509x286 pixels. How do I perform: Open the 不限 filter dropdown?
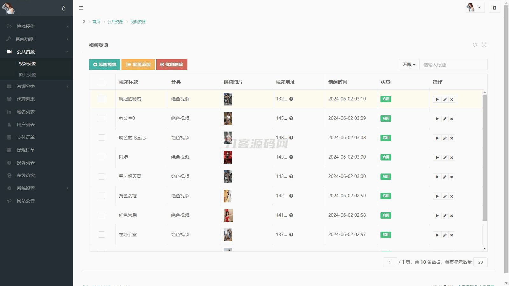click(409, 65)
